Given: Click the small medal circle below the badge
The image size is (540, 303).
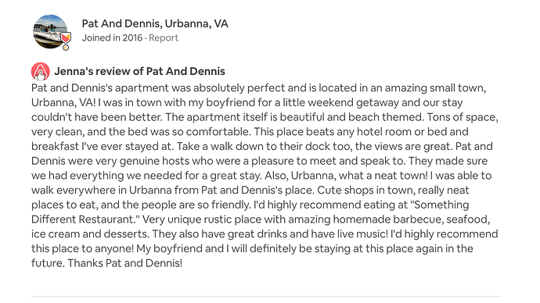Looking at the screenshot, I should point(66,48).
